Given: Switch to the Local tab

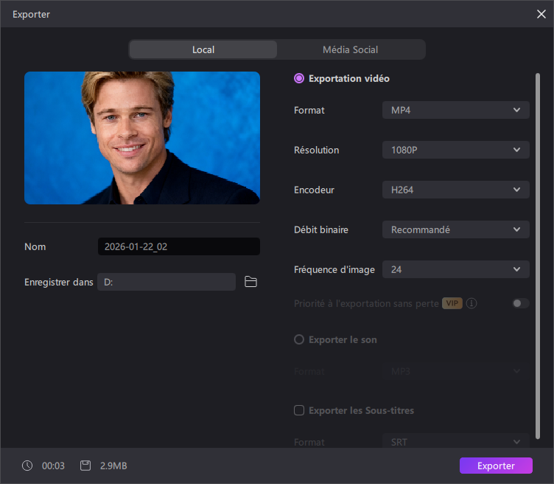Looking at the screenshot, I should pos(203,49).
